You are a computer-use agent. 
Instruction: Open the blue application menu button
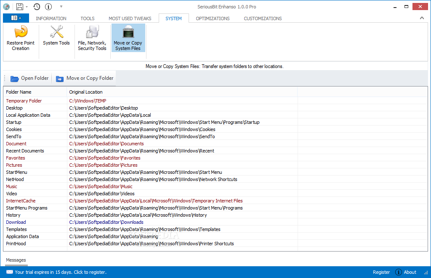click(x=16, y=18)
